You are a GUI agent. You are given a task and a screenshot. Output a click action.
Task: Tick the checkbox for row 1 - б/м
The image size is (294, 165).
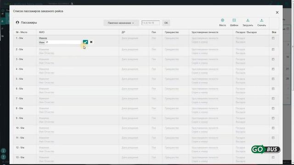pos(273,38)
